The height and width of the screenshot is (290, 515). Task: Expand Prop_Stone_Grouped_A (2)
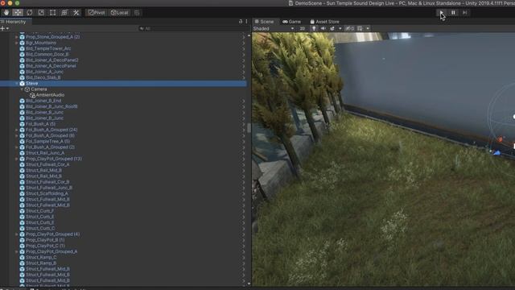pyautogui.click(x=16, y=37)
